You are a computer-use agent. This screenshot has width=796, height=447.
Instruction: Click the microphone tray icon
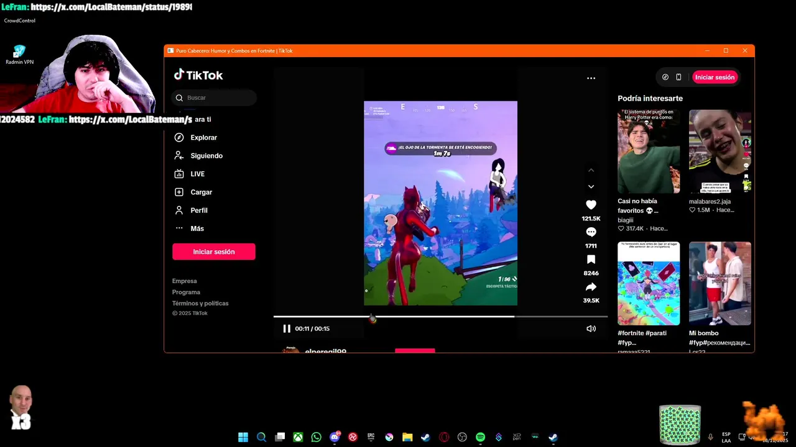710,437
